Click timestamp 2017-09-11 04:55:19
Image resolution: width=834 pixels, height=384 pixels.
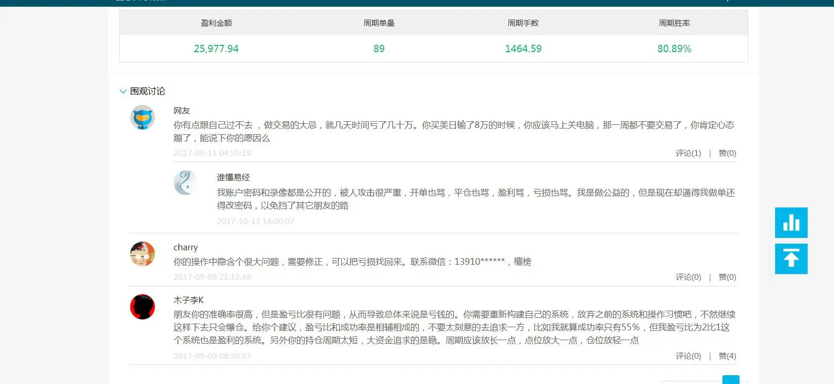pyautogui.click(x=212, y=153)
